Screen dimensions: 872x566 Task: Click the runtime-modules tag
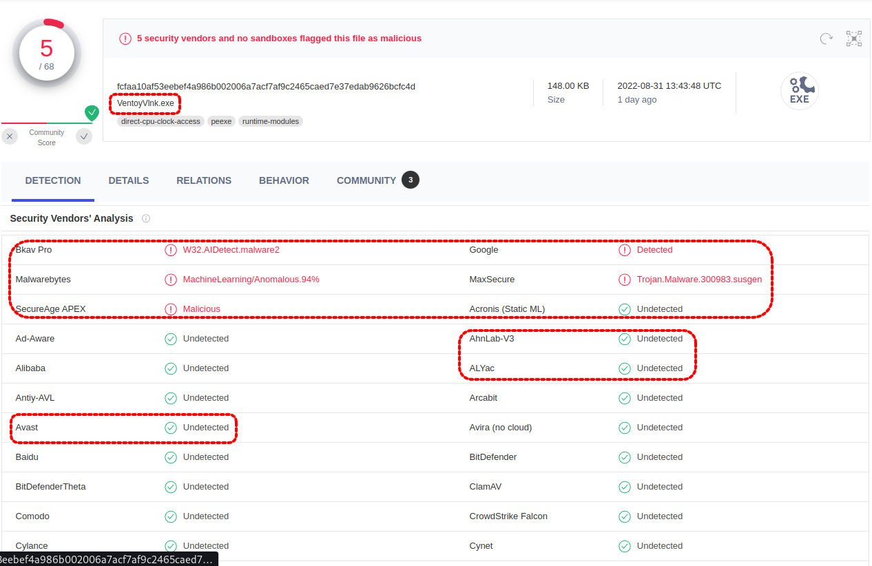coord(271,121)
